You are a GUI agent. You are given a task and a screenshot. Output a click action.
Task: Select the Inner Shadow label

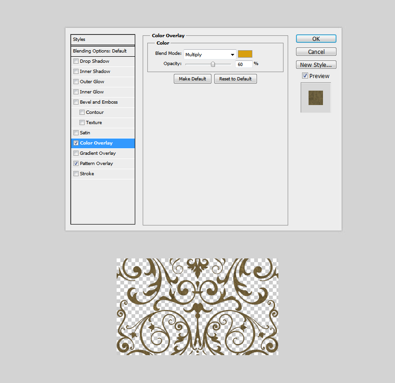click(95, 72)
